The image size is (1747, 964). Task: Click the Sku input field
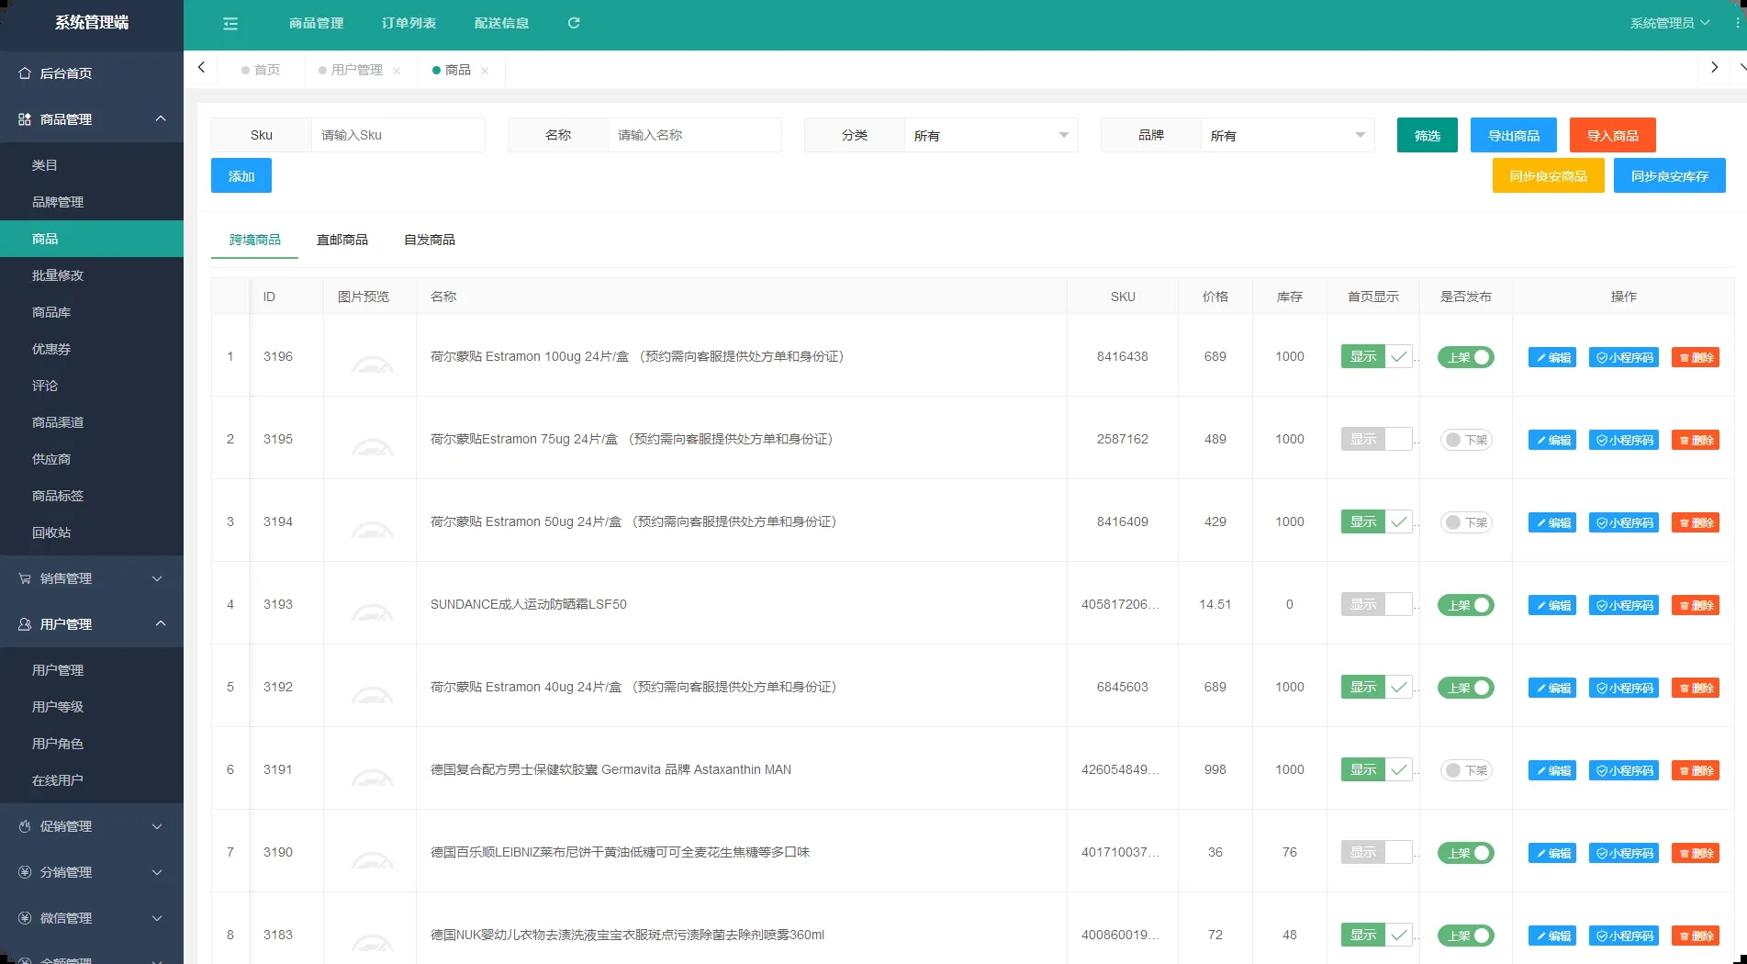[x=397, y=135]
